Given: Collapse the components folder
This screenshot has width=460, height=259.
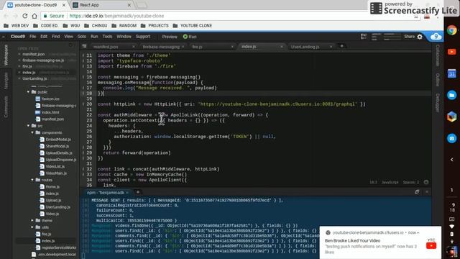Looking at the screenshot, I should [32, 132].
